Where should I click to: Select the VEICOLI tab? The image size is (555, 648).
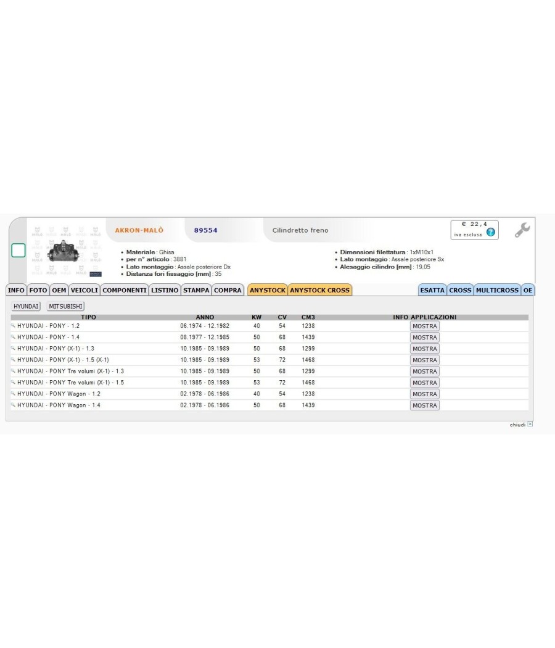(84, 290)
